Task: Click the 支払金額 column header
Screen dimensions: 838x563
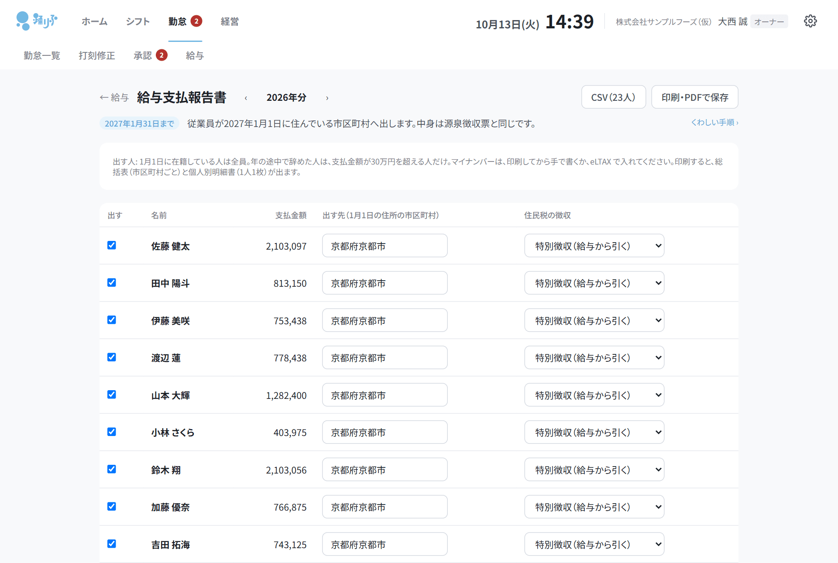Action: (x=291, y=215)
